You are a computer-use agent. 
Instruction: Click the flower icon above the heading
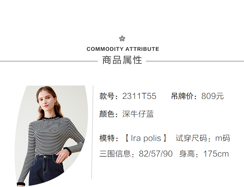tap(122, 39)
